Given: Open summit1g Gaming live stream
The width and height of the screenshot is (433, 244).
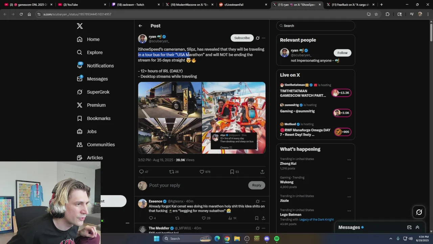Looking at the screenshot, I should pos(316,110).
